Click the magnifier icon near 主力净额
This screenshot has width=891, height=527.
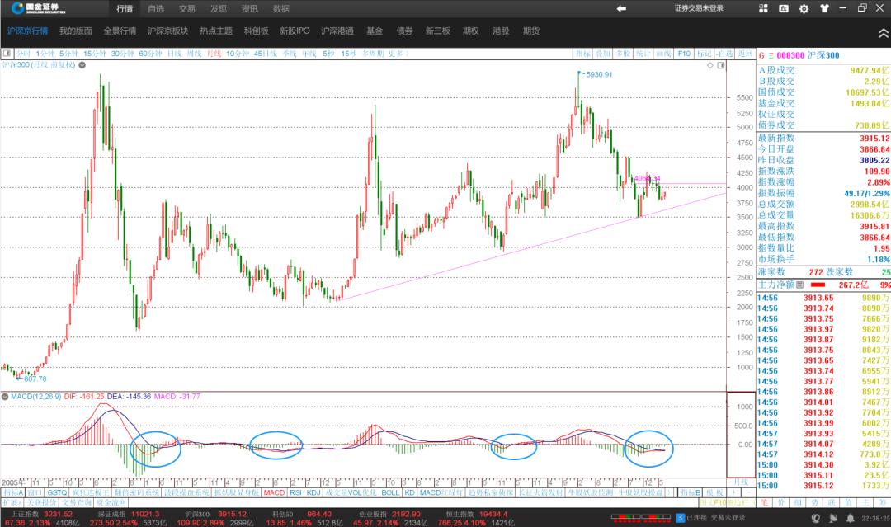click(799, 285)
